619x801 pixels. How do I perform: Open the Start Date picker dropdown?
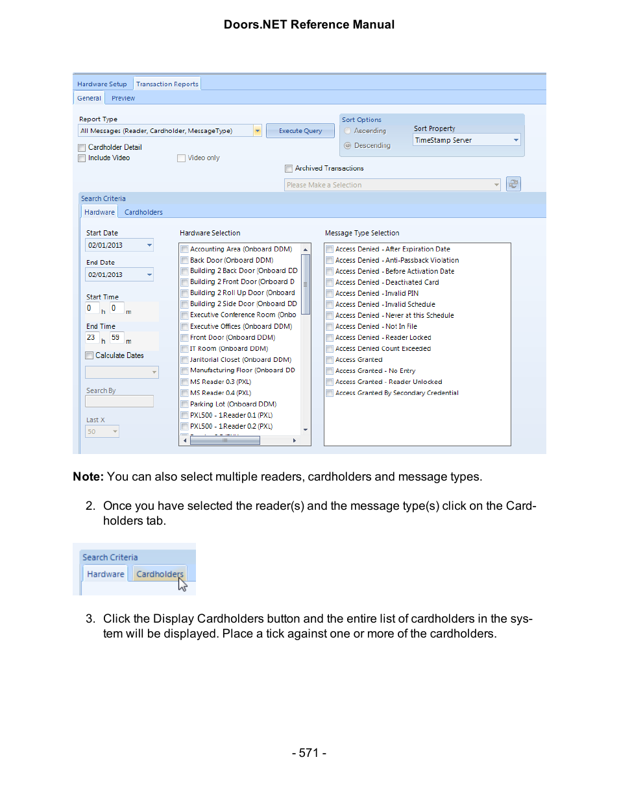coord(149,245)
